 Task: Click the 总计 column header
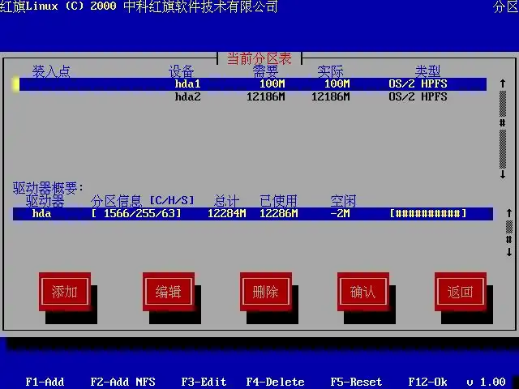pos(227,201)
